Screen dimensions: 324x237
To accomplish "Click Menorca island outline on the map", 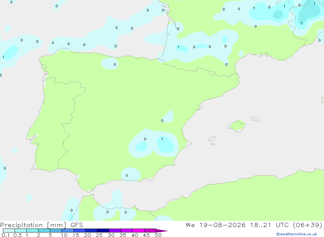I will pos(255,119).
